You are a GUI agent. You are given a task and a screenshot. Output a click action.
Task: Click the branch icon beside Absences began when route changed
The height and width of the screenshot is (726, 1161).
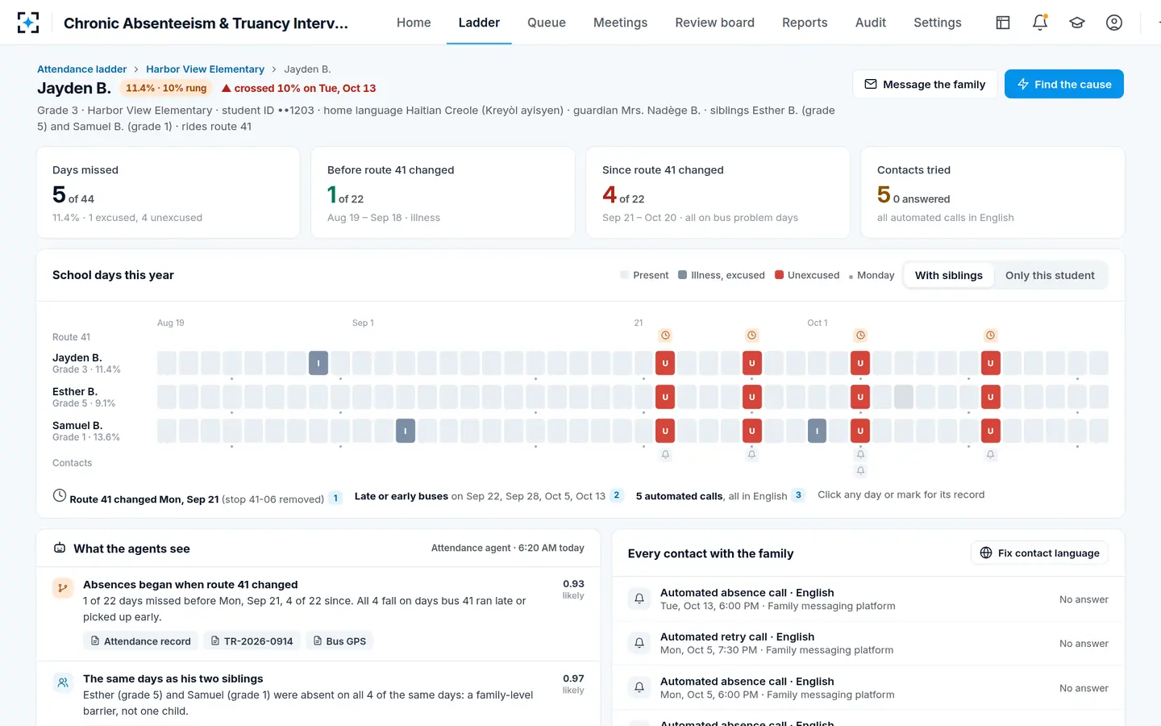(x=63, y=588)
